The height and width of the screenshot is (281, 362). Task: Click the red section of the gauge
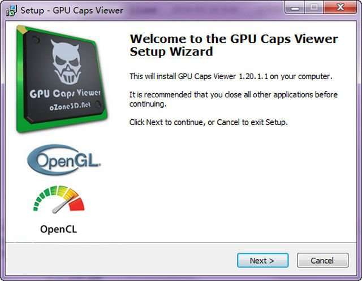(77, 204)
